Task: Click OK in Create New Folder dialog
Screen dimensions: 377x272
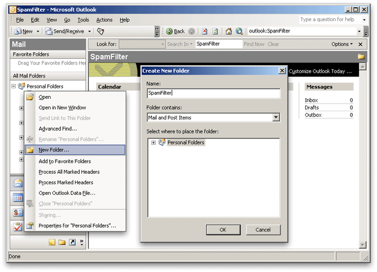Action: click(x=223, y=230)
